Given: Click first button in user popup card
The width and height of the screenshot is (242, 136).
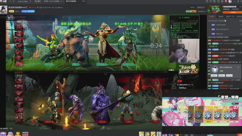Looking at the screenshot, I should click(x=214, y=75).
